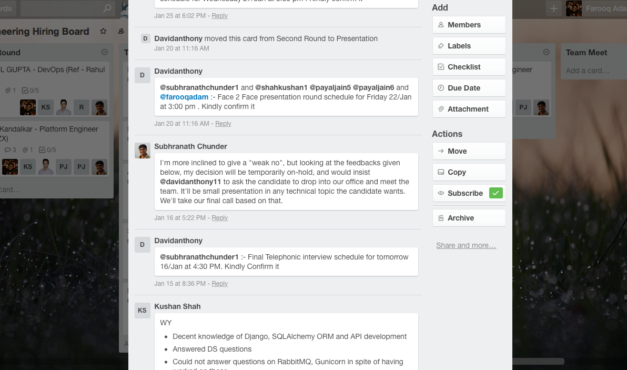
Task: Open Farooq's profile avatar in header
Action: click(574, 8)
